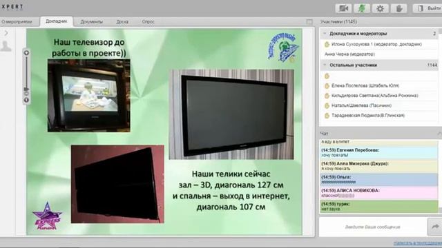This screenshot has height=248, width=442.
Task: Click the zoom slider handle
Action: point(26,90)
